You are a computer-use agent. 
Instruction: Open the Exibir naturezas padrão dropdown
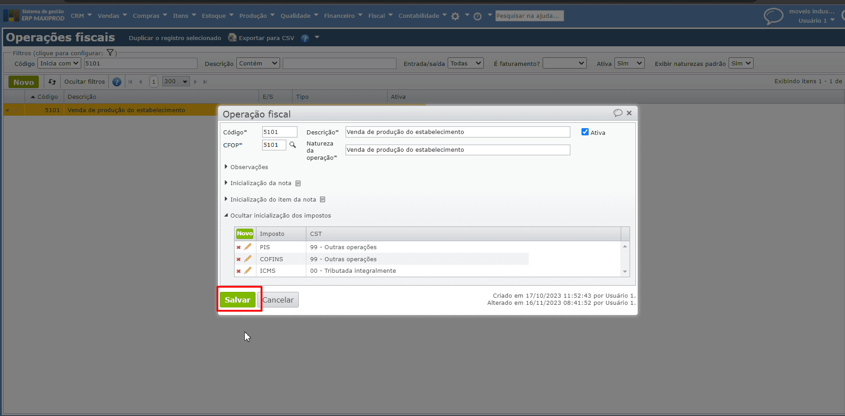pyautogui.click(x=741, y=64)
